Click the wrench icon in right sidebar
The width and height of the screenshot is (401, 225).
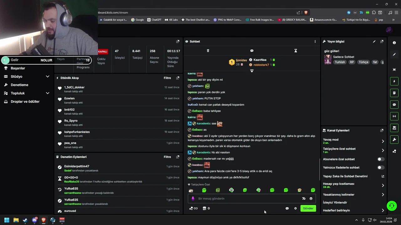(394, 139)
